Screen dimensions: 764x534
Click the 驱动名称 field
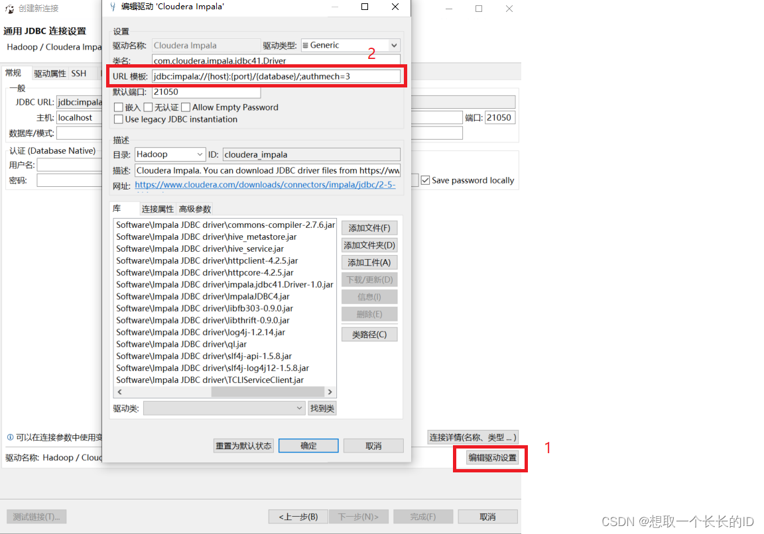pos(206,45)
